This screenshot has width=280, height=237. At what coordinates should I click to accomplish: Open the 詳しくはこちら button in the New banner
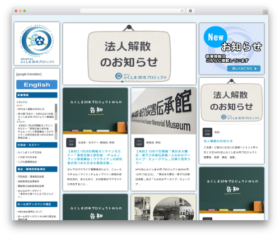click(x=244, y=68)
